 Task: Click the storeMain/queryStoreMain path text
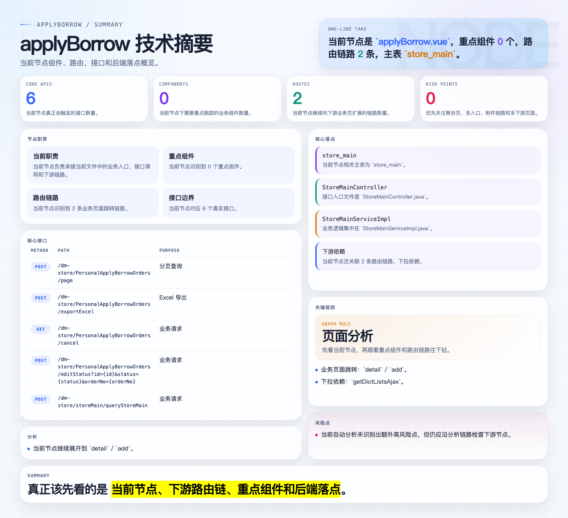pos(103,402)
